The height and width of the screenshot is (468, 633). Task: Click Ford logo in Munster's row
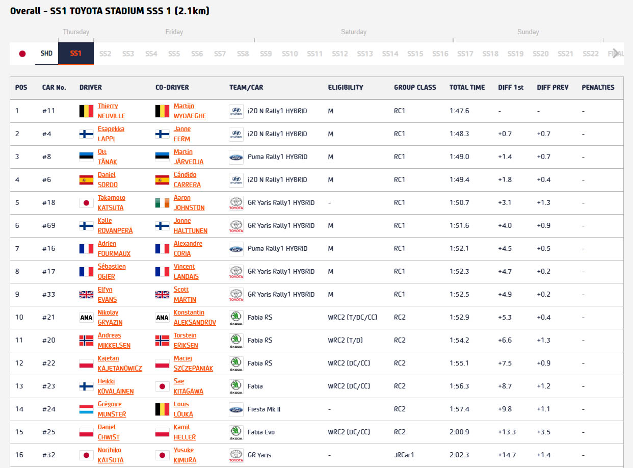(236, 409)
